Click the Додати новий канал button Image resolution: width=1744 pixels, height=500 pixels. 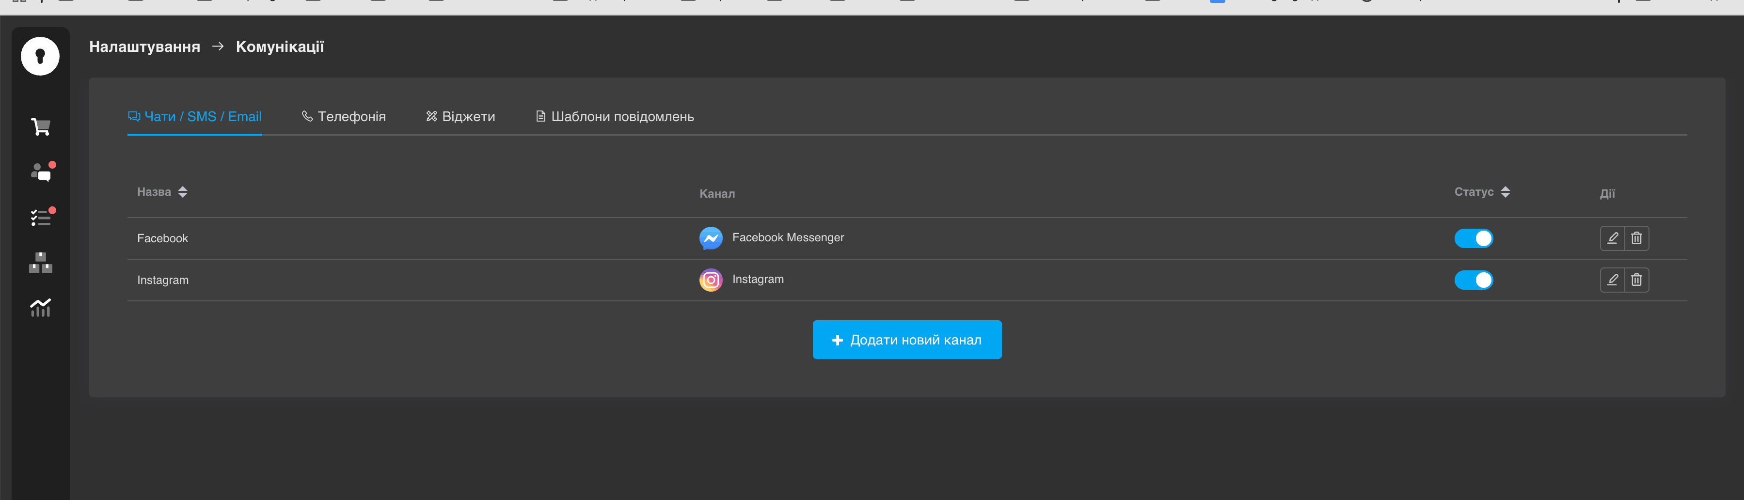pos(906,339)
